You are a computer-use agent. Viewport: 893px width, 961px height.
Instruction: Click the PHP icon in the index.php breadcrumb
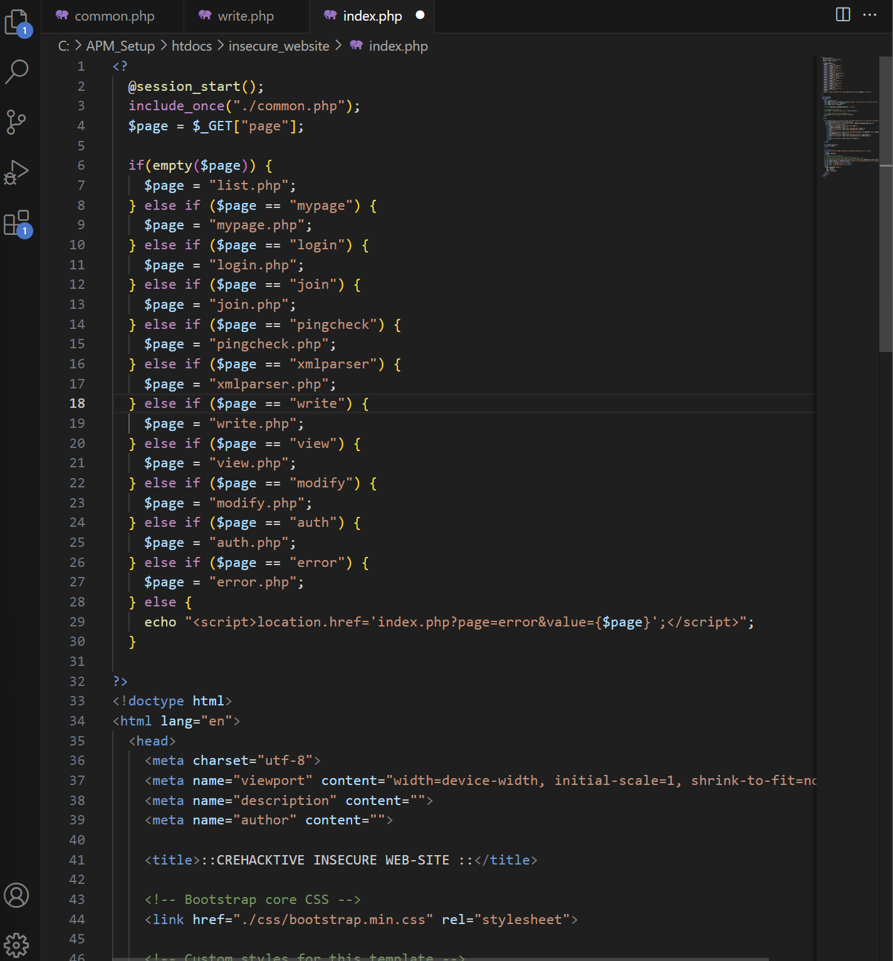click(356, 45)
